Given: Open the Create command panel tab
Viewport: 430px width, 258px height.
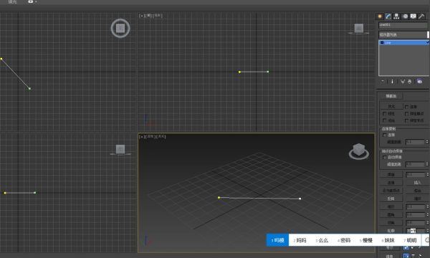Looking at the screenshot, I should pos(380,16).
